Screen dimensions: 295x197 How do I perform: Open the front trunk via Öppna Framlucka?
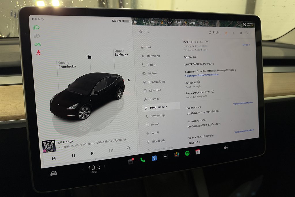[67, 65]
